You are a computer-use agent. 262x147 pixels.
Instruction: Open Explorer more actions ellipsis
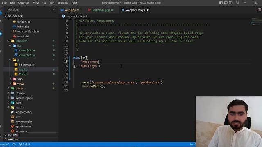tap(53, 10)
